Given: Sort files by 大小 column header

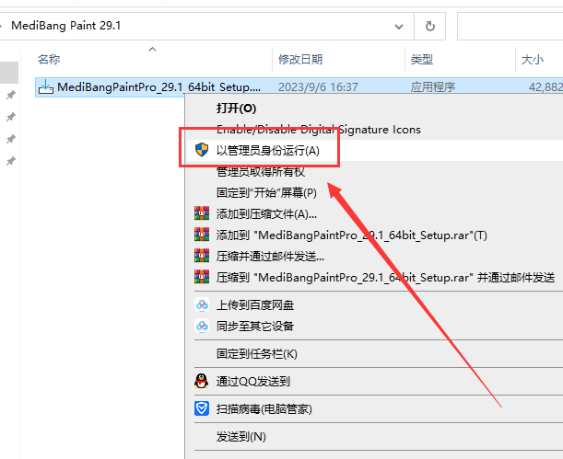Looking at the screenshot, I should 532,59.
